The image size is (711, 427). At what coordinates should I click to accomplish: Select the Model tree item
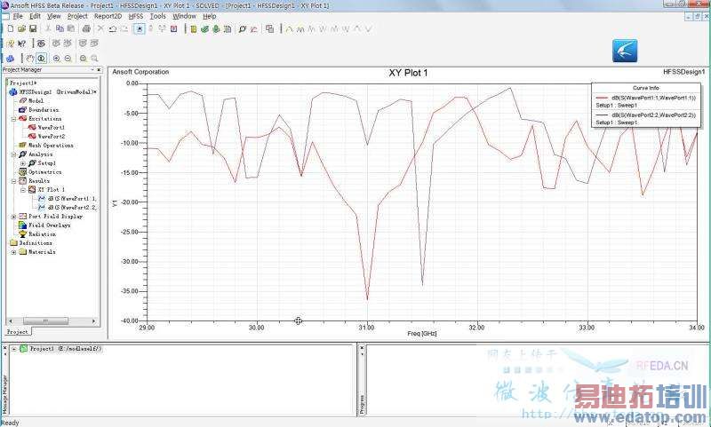point(36,101)
